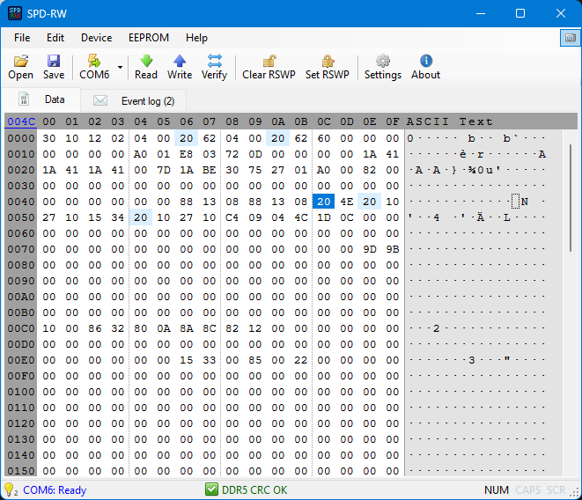Click row address 0060
582x500 pixels.
click(21, 233)
